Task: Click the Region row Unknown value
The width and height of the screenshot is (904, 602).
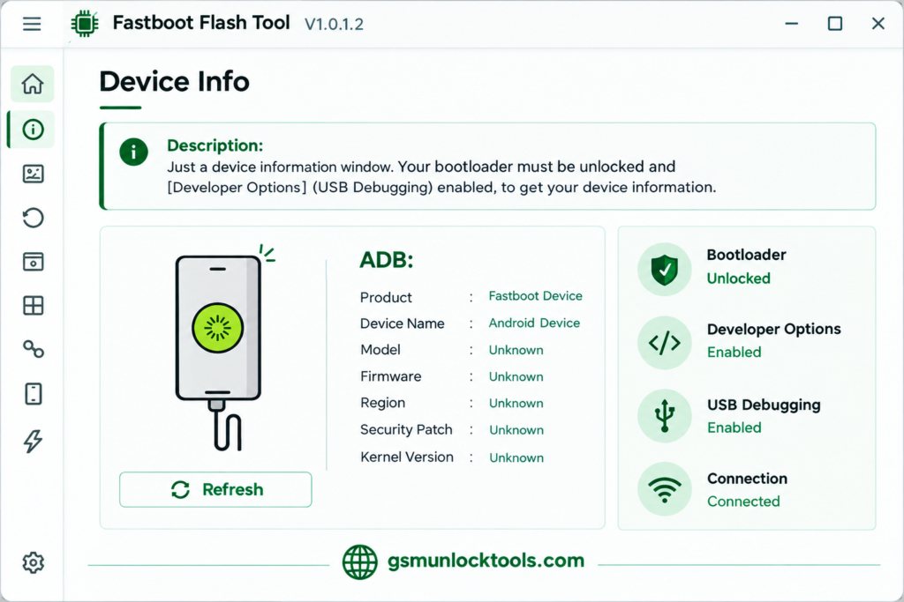Action: (516, 403)
